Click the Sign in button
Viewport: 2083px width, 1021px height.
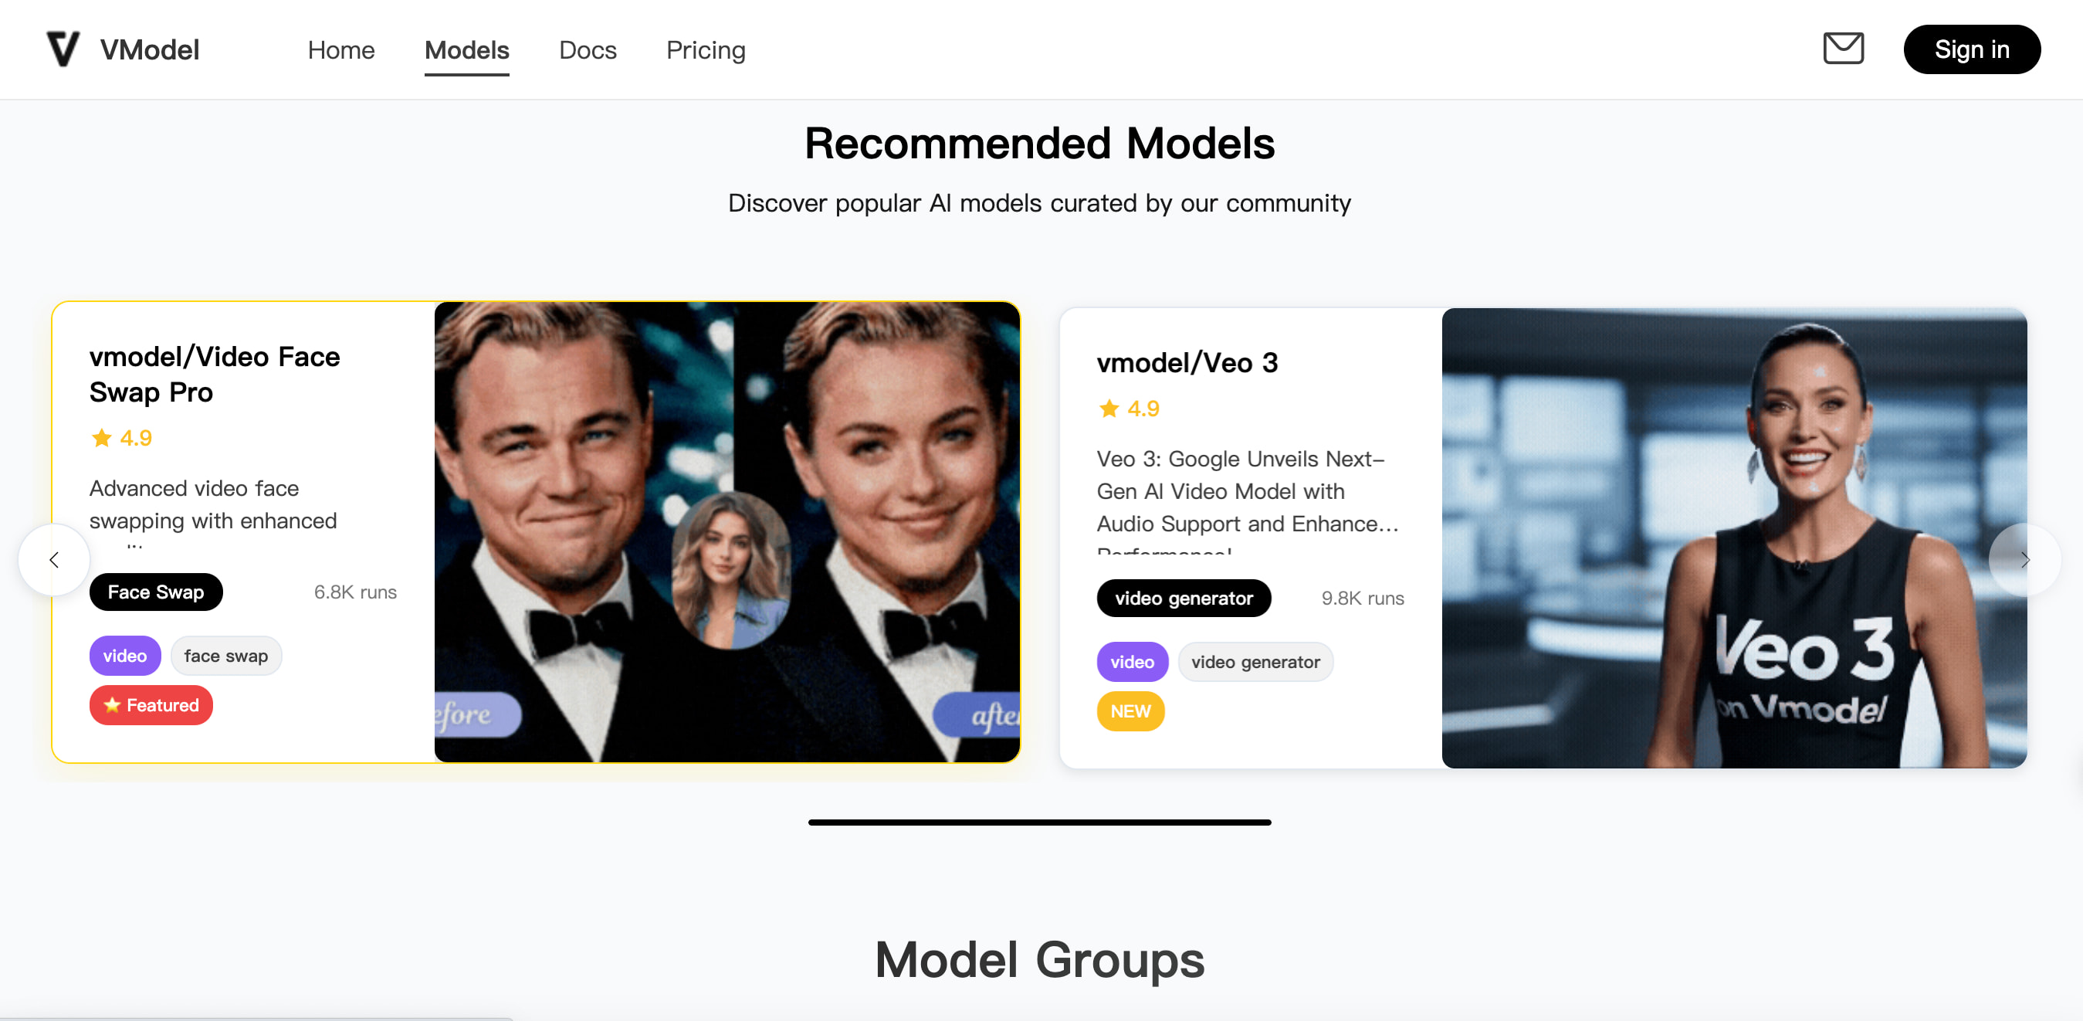(x=1971, y=49)
